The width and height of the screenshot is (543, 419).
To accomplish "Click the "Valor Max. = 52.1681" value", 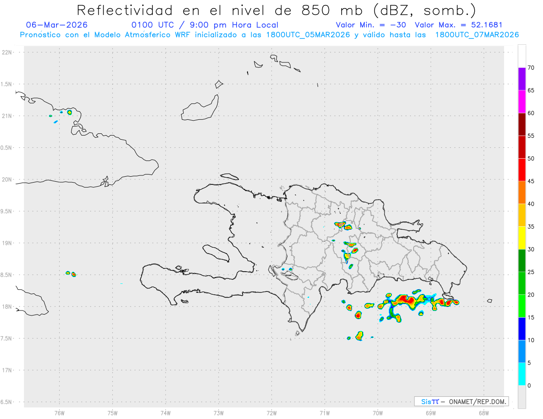I will pyautogui.click(x=458, y=25).
